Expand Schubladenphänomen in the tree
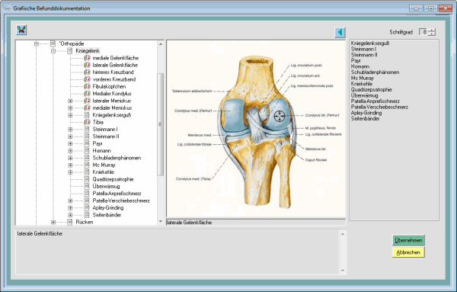Screen dimensions: 457x292 click(x=70, y=158)
